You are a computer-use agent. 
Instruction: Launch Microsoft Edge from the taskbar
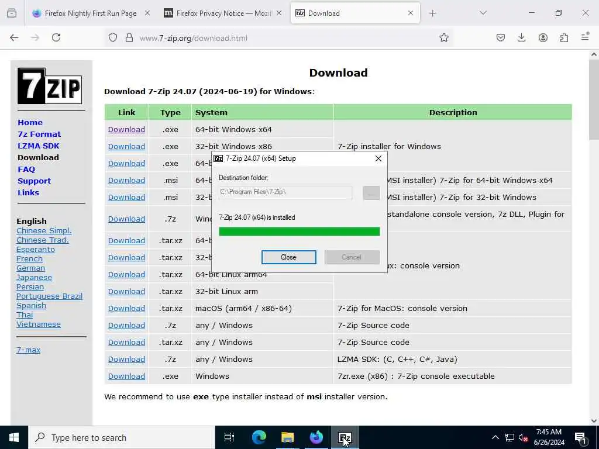coord(259,437)
